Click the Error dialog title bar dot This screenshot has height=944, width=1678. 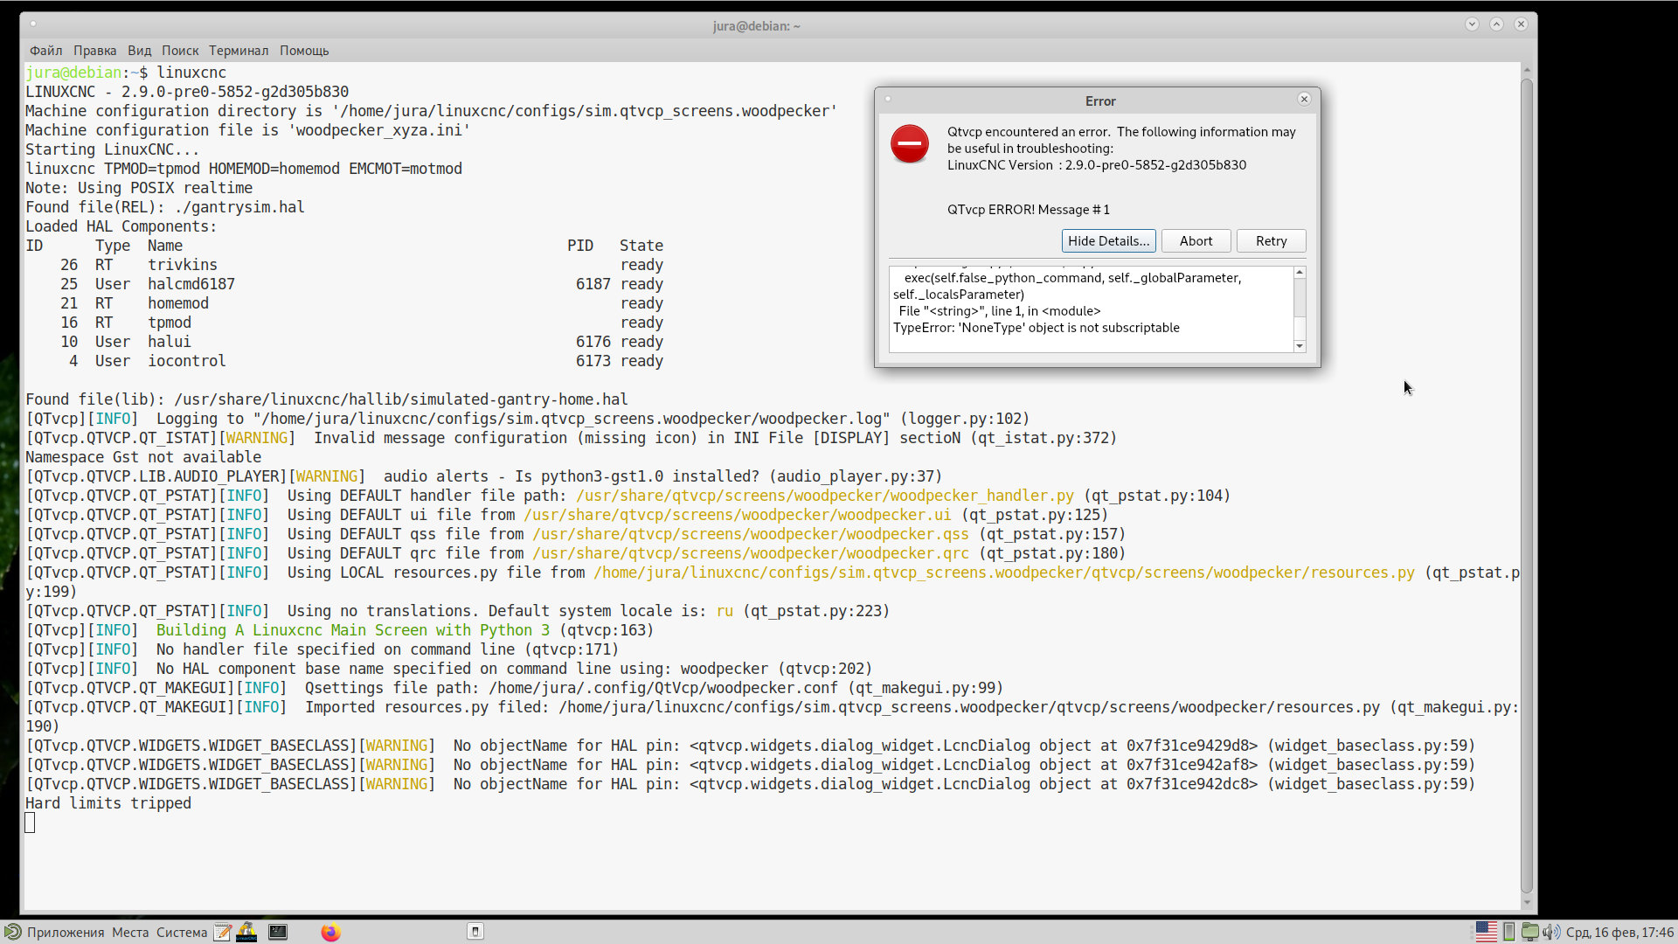(888, 99)
